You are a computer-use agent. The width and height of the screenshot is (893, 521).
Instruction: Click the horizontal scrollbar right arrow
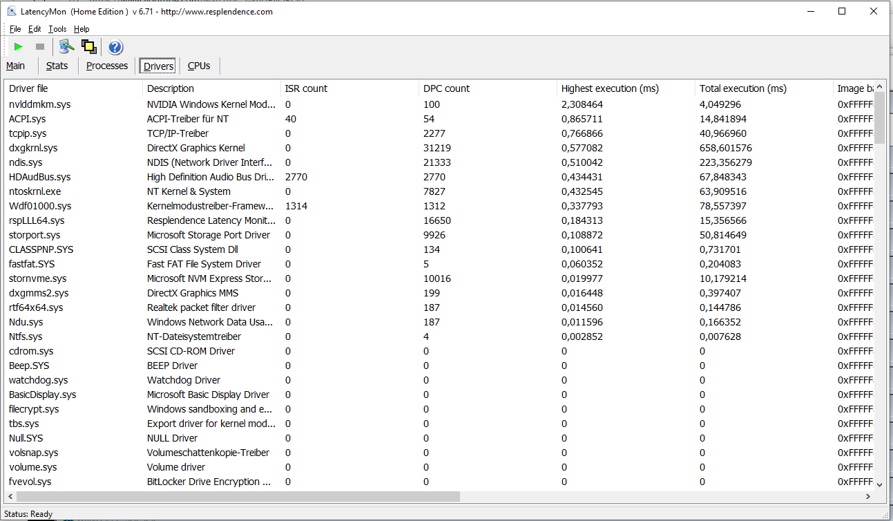[x=869, y=496]
